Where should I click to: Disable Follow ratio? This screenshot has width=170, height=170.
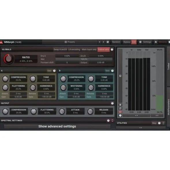point(103,49)
